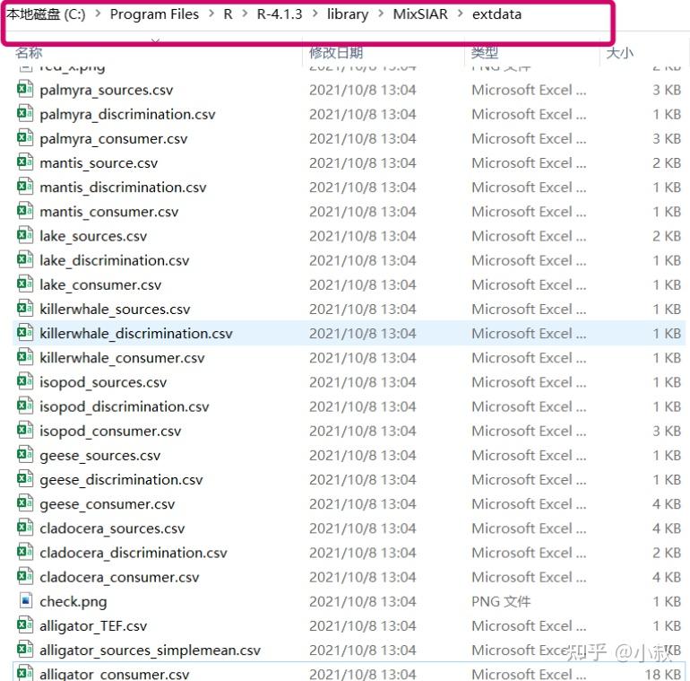690x681 pixels.
Task: Click the extdata breadcrumb segment
Action: pos(496,14)
